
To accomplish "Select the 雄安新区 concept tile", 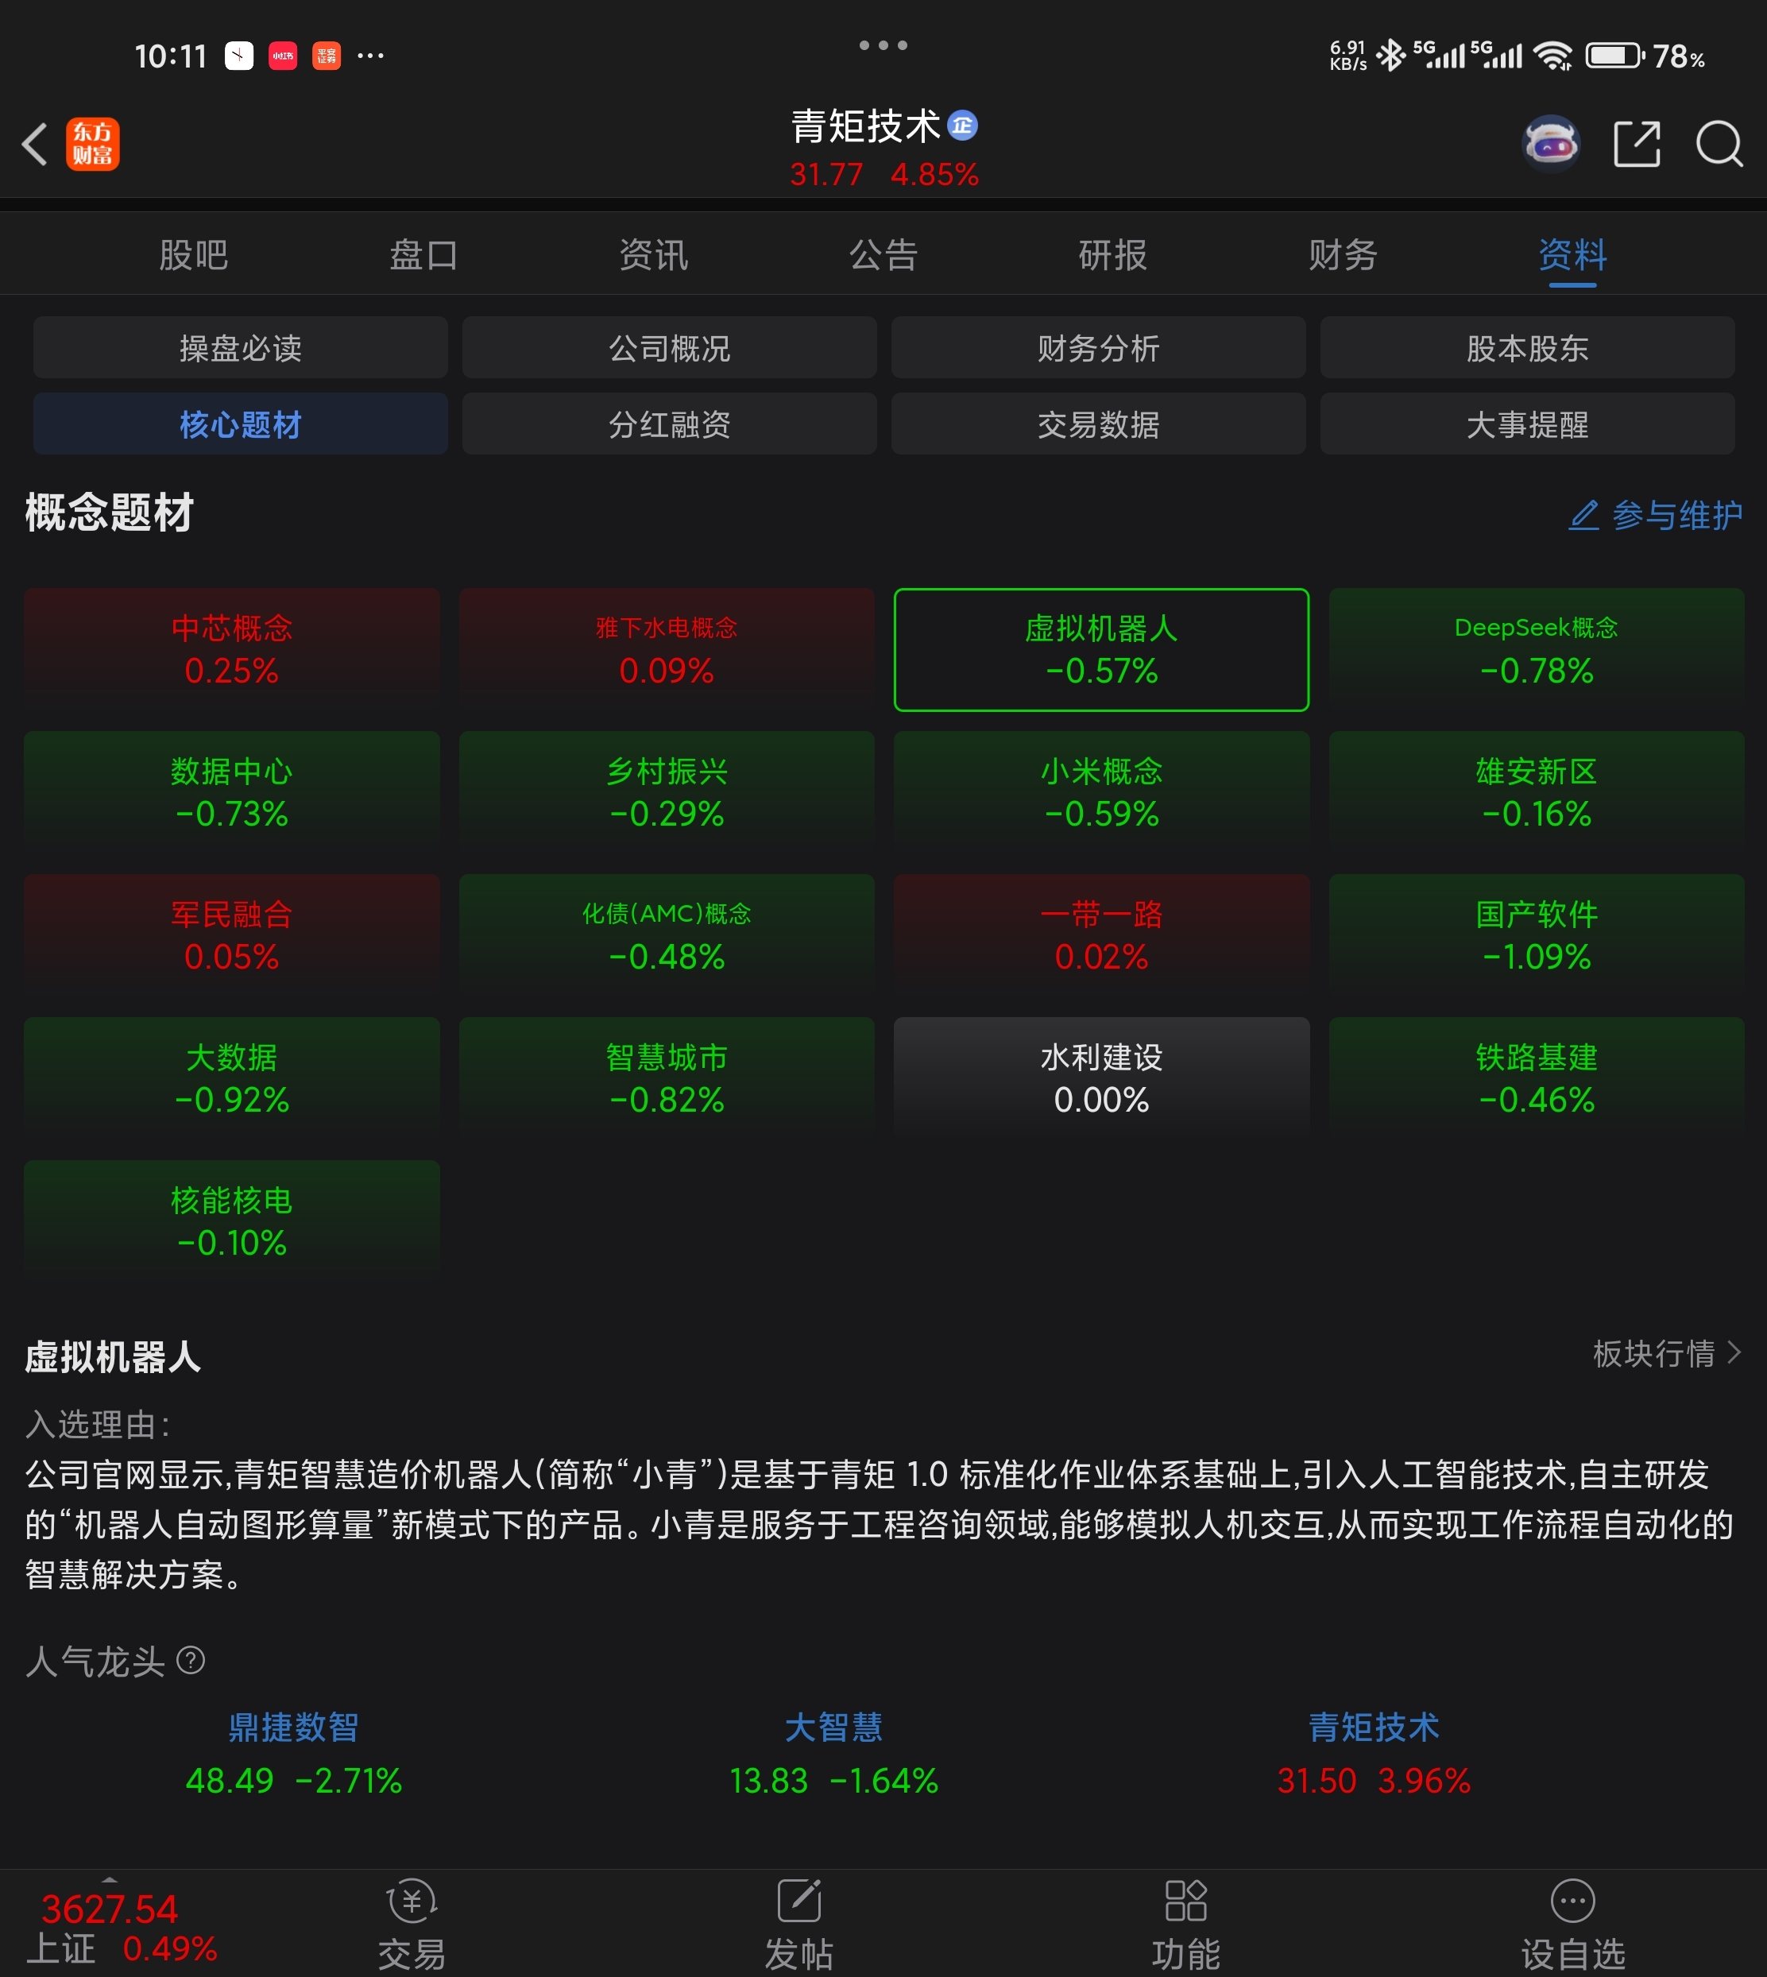I will pos(1536,792).
